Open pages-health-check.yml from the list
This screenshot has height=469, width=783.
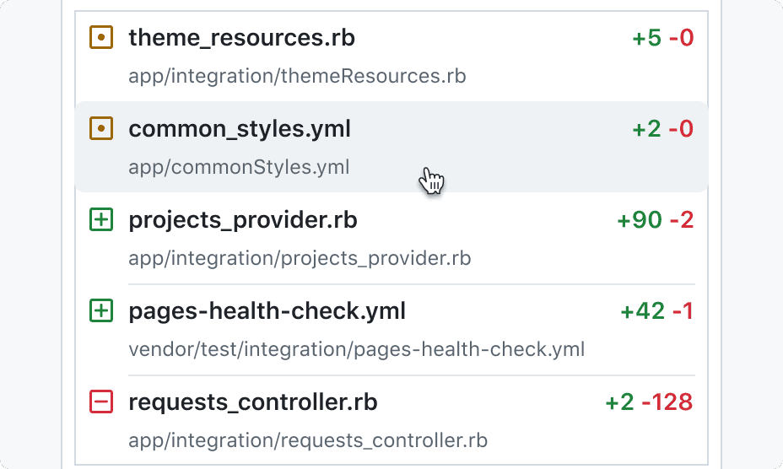click(x=267, y=311)
